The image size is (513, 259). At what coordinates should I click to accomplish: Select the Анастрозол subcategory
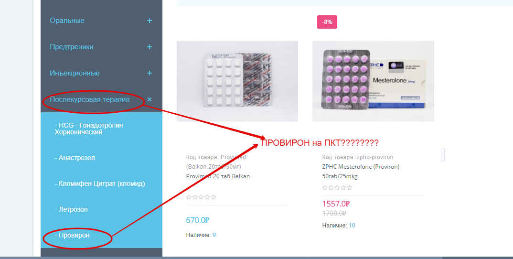click(75, 158)
